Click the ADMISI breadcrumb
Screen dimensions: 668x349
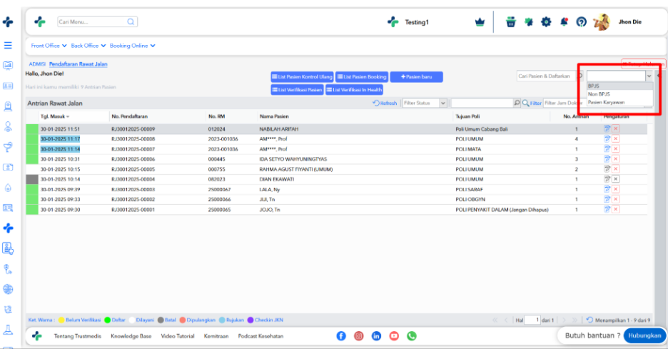click(37, 64)
